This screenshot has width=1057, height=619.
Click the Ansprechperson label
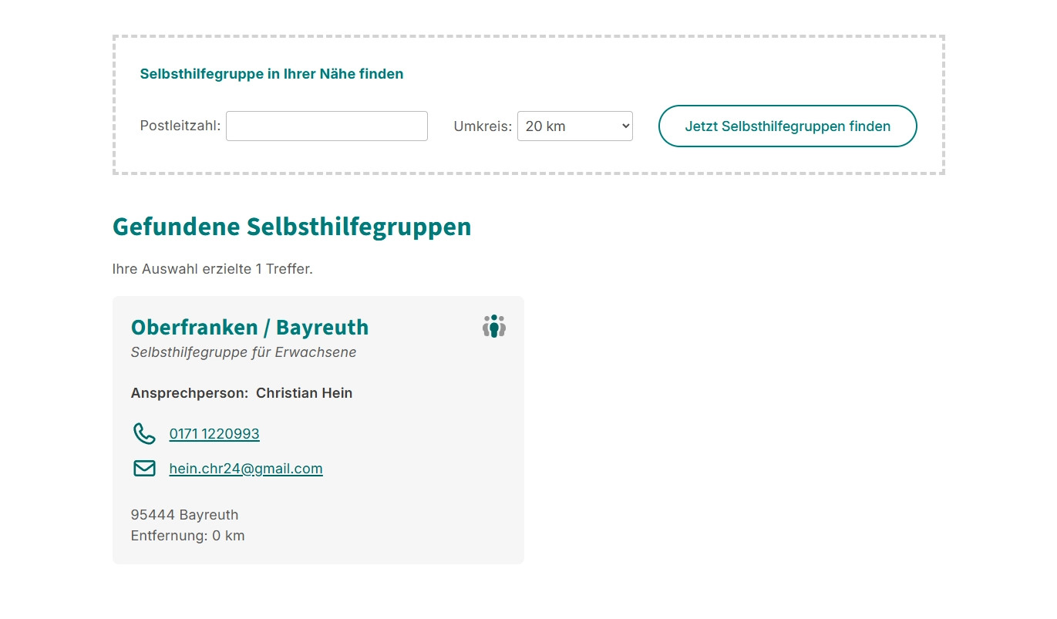189,393
